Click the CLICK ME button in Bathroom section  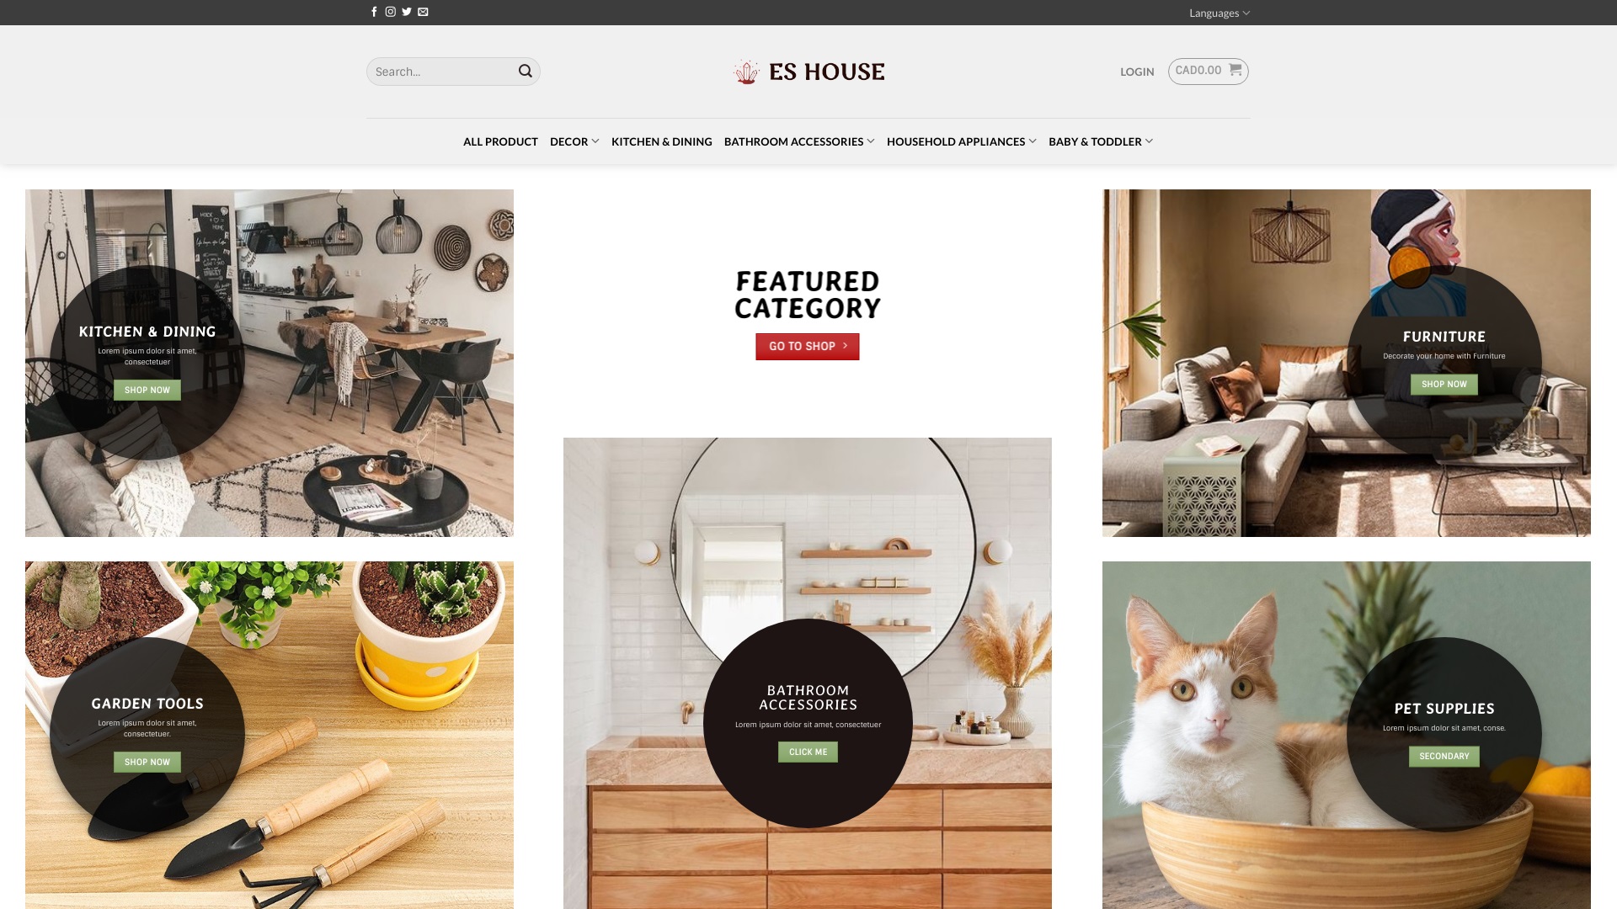pyautogui.click(x=808, y=752)
